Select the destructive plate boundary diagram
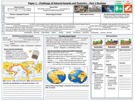Screen dimensions: 135x101 click(x=112, y=42)
